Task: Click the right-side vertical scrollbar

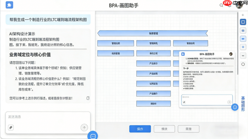Action: pos(237,46)
